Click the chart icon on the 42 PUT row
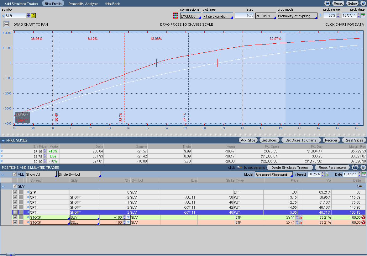 click(x=21, y=207)
